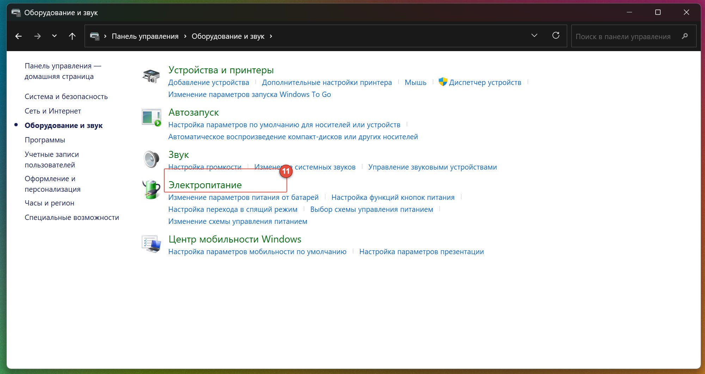This screenshot has width=705, height=374.
Task: Select Оборудование и звук in sidebar
Action: (64, 125)
